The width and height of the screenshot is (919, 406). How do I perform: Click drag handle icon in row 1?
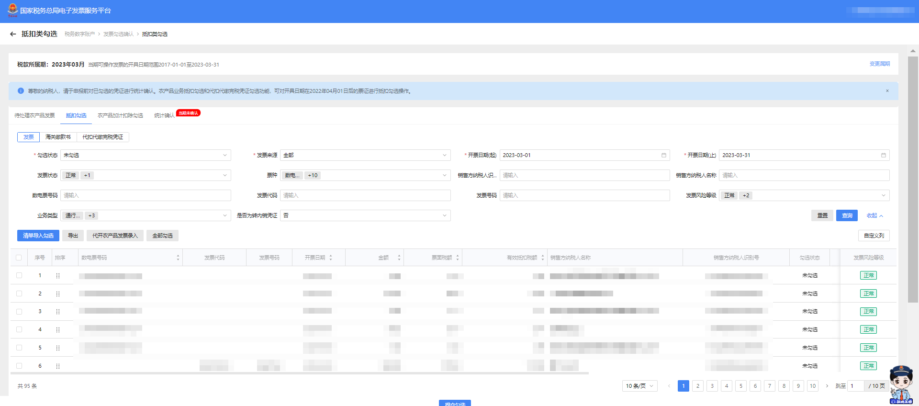point(58,276)
